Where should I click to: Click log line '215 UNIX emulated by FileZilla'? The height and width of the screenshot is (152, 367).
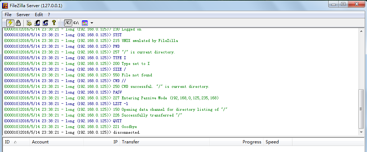tap(91, 41)
